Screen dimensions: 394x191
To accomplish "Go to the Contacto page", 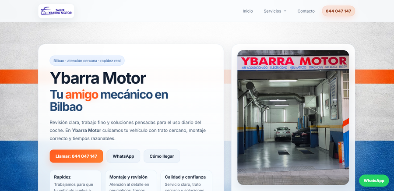I will (x=306, y=11).
